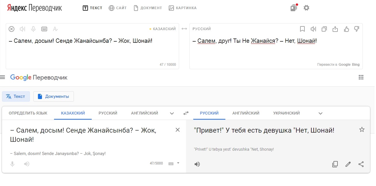Clear the Yandex source text
The image size is (376, 186).
pos(11,29)
